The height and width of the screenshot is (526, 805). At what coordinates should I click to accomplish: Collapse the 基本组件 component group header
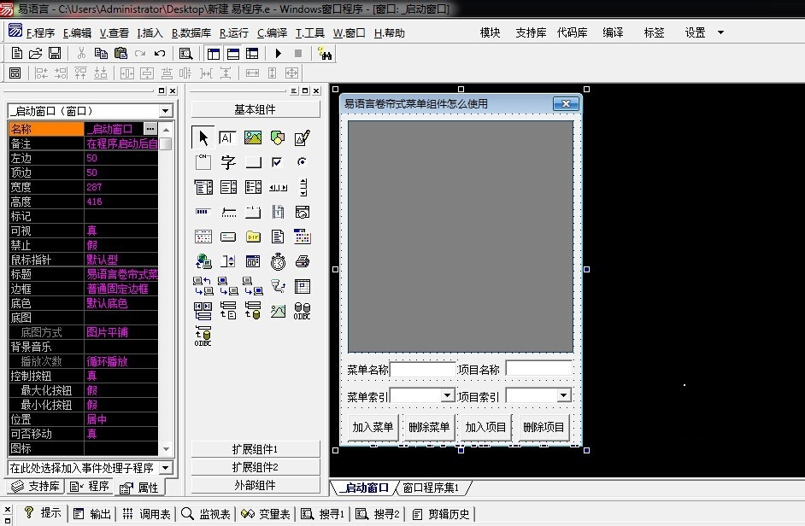click(256, 109)
